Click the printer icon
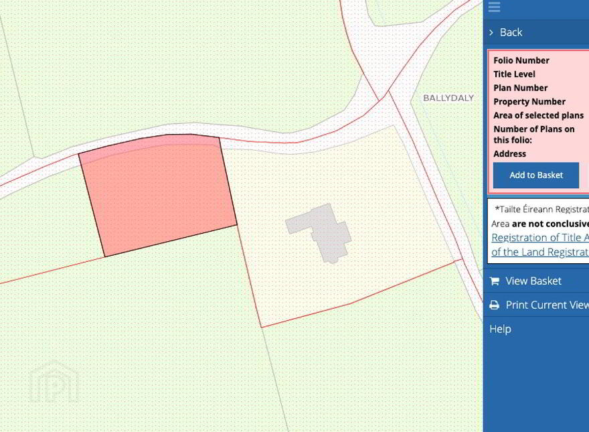The width and height of the screenshot is (589, 432). 495,305
